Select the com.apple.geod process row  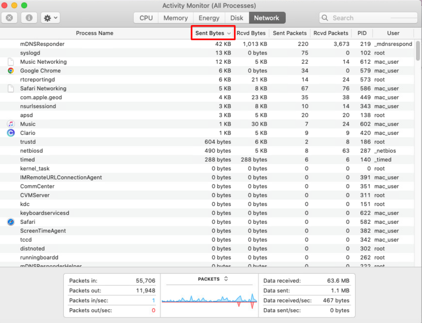(207, 97)
